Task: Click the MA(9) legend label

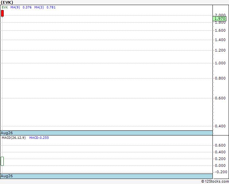Action: 15,7
